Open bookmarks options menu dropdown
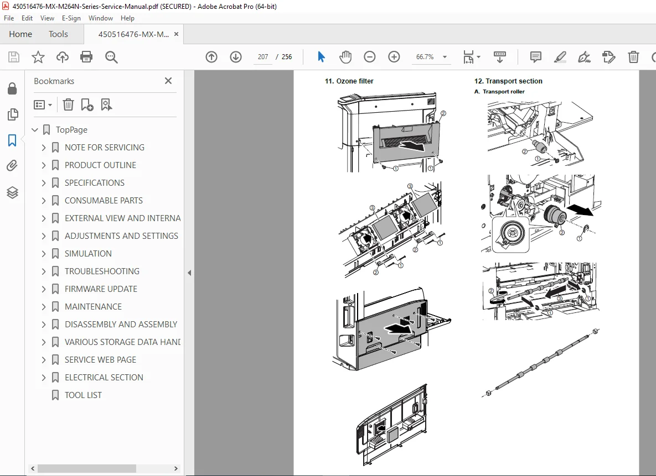This screenshot has width=656, height=476. tap(43, 104)
